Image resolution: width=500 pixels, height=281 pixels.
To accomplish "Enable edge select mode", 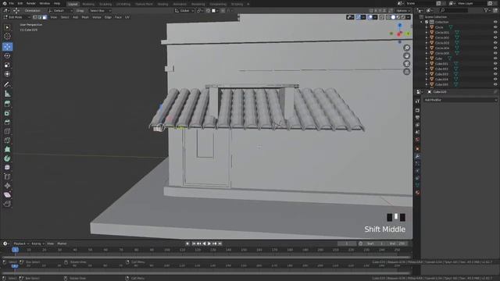I will [x=40, y=17].
